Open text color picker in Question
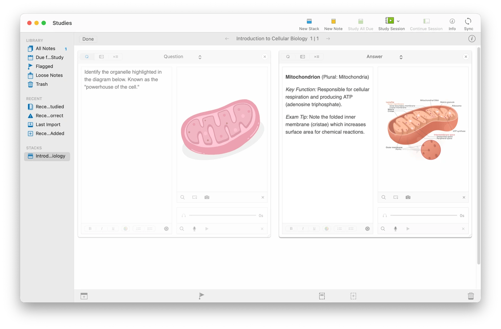Screen dimensions: 501x329 point(126,229)
